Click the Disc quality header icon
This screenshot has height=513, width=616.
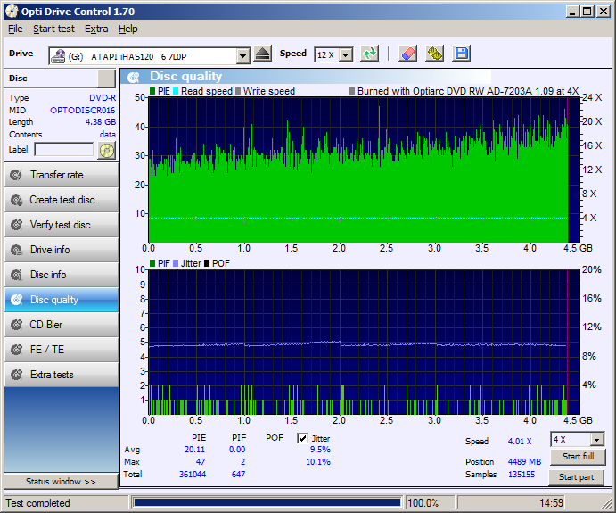coord(134,77)
